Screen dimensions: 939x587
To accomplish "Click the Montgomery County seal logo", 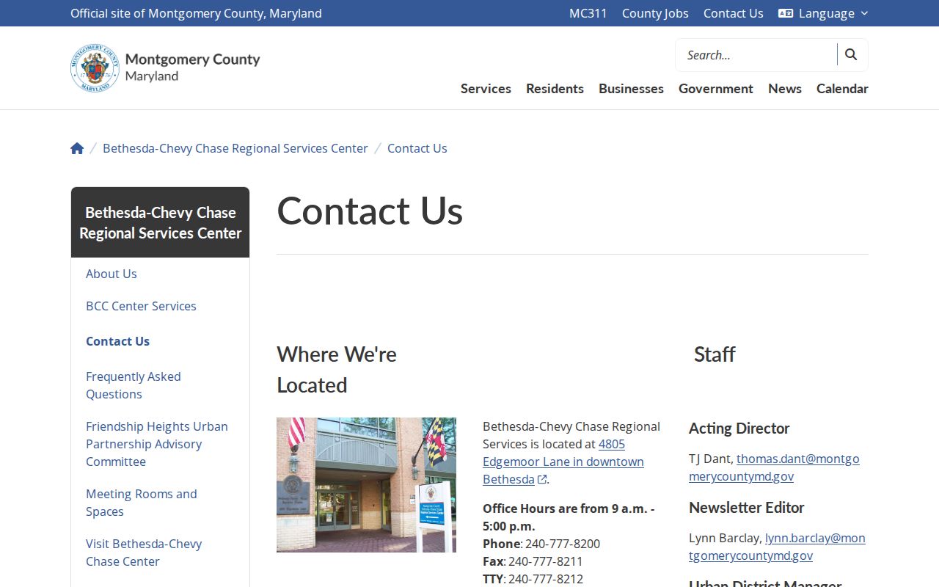I will [95, 68].
